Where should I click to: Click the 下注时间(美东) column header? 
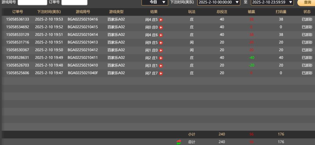49,12
